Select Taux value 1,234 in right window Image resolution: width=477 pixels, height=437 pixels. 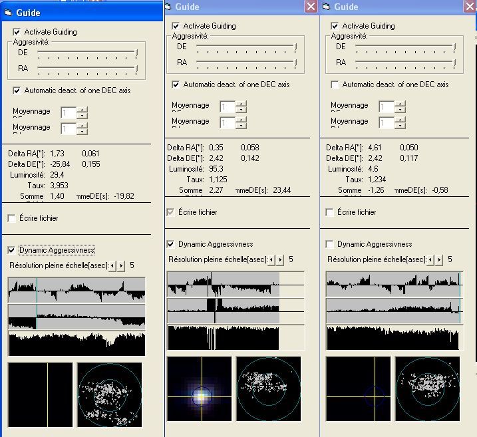377,180
